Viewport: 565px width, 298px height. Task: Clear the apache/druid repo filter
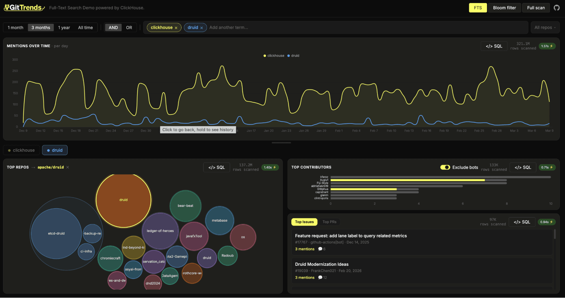pyautogui.click(x=68, y=167)
